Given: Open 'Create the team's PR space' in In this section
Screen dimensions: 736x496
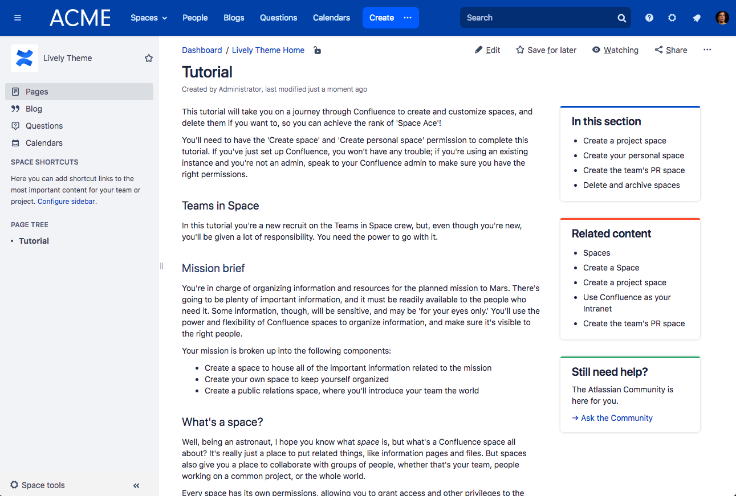Looking at the screenshot, I should pos(634,170).
